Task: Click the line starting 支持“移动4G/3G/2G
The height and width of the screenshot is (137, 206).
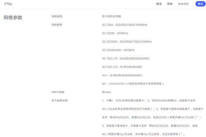Action: [151, 117]
